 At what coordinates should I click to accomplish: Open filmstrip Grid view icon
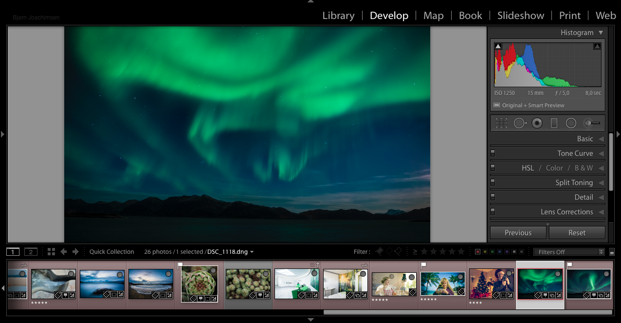click(x=51, y=252)
